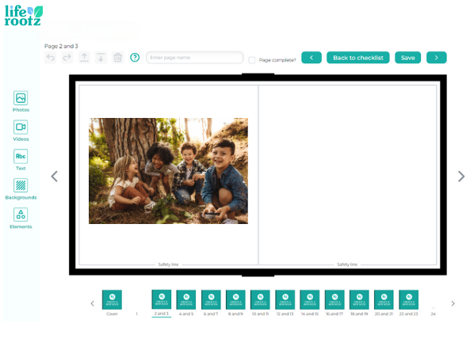Viewport: 474px width, 342px height.
Task: Select the 14 and 15 page thumbnail
Action: pyautogui.click(x=310, y=299)
